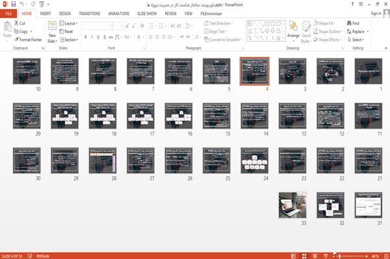Click the Format Painter tool
390x259 pixels.
(28, 40)
